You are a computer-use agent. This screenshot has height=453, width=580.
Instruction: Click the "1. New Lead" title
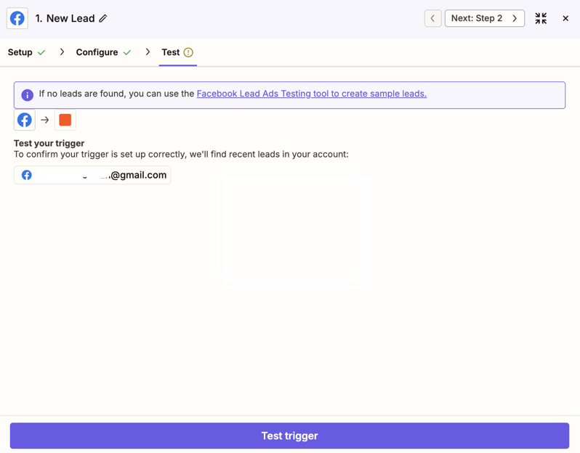pyautogui.click(x=65, y=18)
